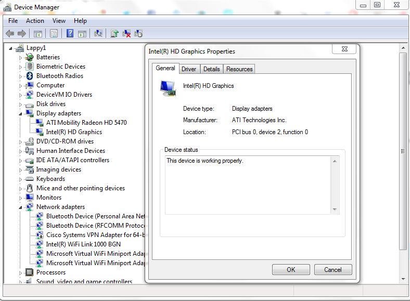
Task: Click the Imaging devices camera icon
Action: [x=30, y=169]
